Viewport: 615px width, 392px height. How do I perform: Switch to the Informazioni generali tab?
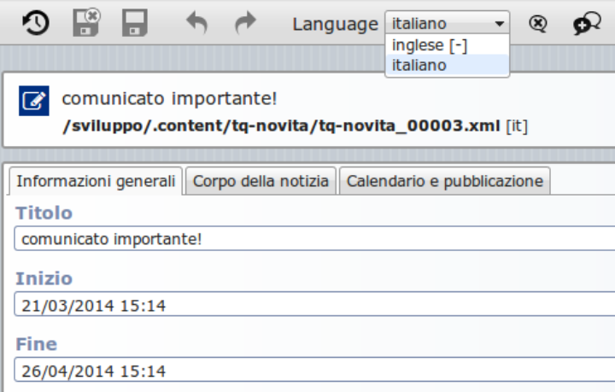96,181
